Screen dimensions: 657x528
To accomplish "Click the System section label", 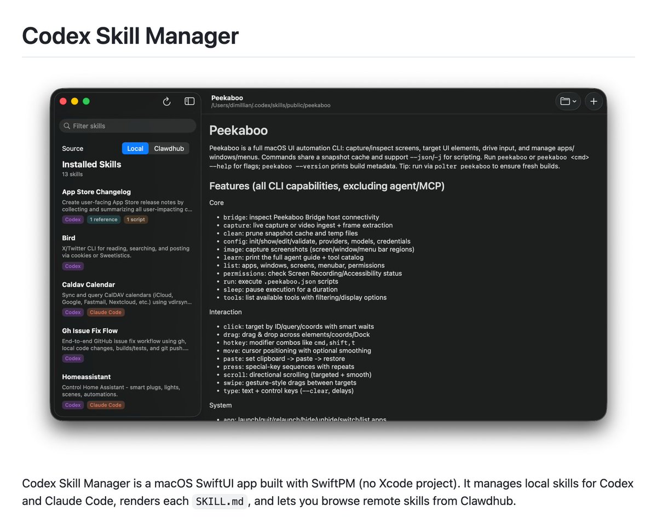I will tap(220, 405).
